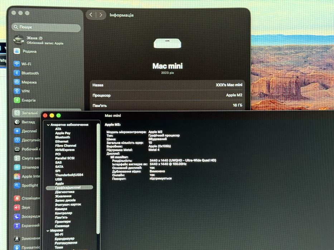Open the Замкнений екран lock icon

(x=17, y=238)
